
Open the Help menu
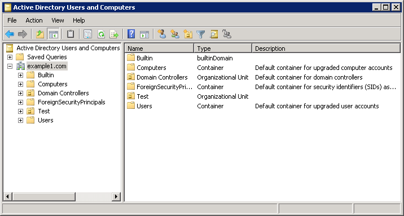pos(79,20)
